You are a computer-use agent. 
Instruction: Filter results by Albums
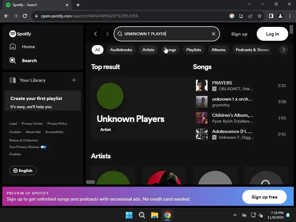219,50
